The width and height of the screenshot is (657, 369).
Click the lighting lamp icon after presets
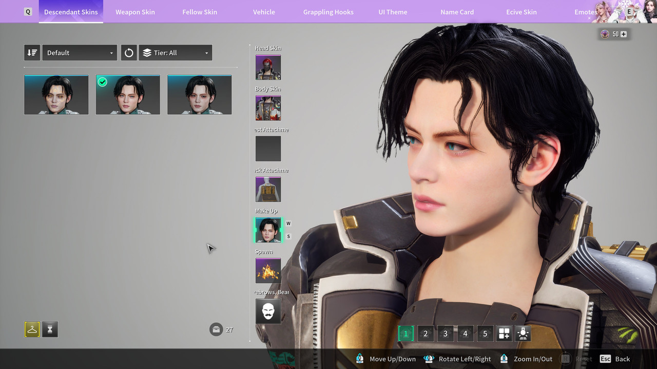[523, 334]
